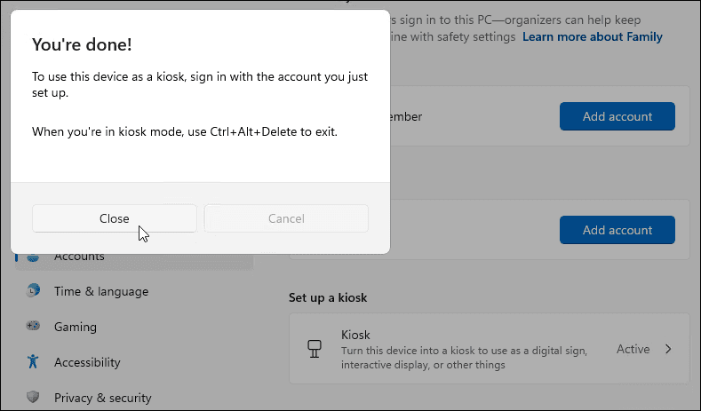Click the "Set up a kiosk" heading
This screenshot has width=701, height=411.
click(328, 297)
